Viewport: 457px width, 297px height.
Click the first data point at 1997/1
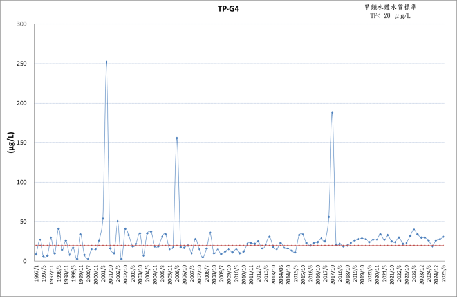tap(36, 254)
